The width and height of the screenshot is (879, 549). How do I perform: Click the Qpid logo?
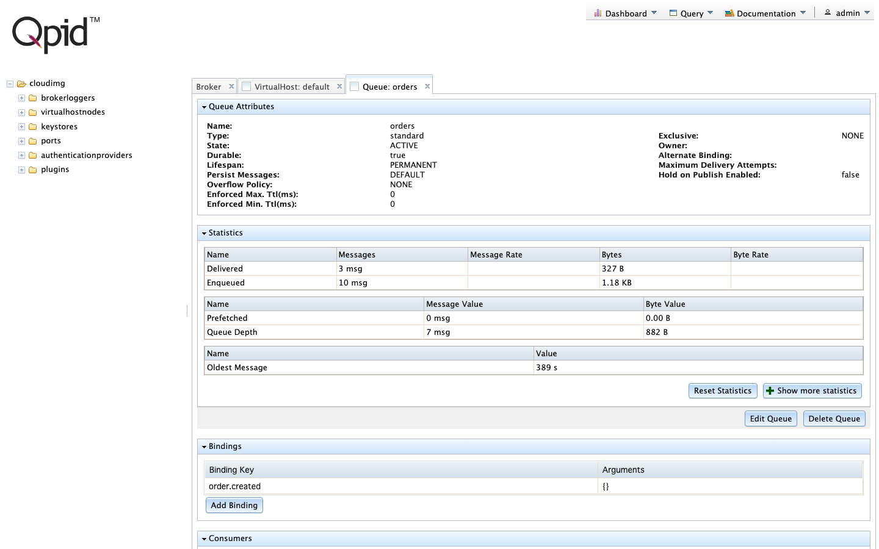click(x=56, y=34)
